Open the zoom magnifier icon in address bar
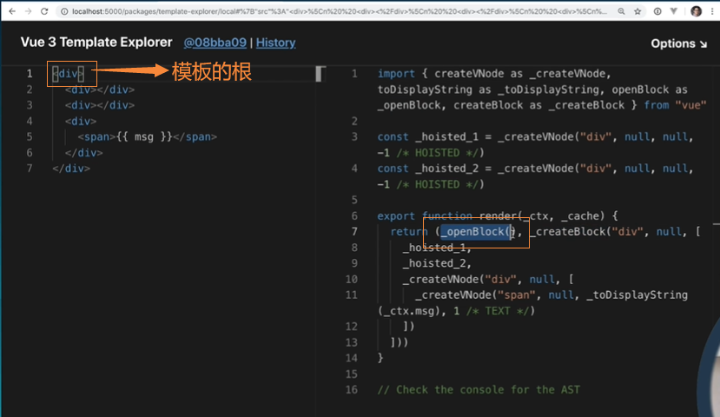Screen dimensions: 720x417 pos(621,11)
